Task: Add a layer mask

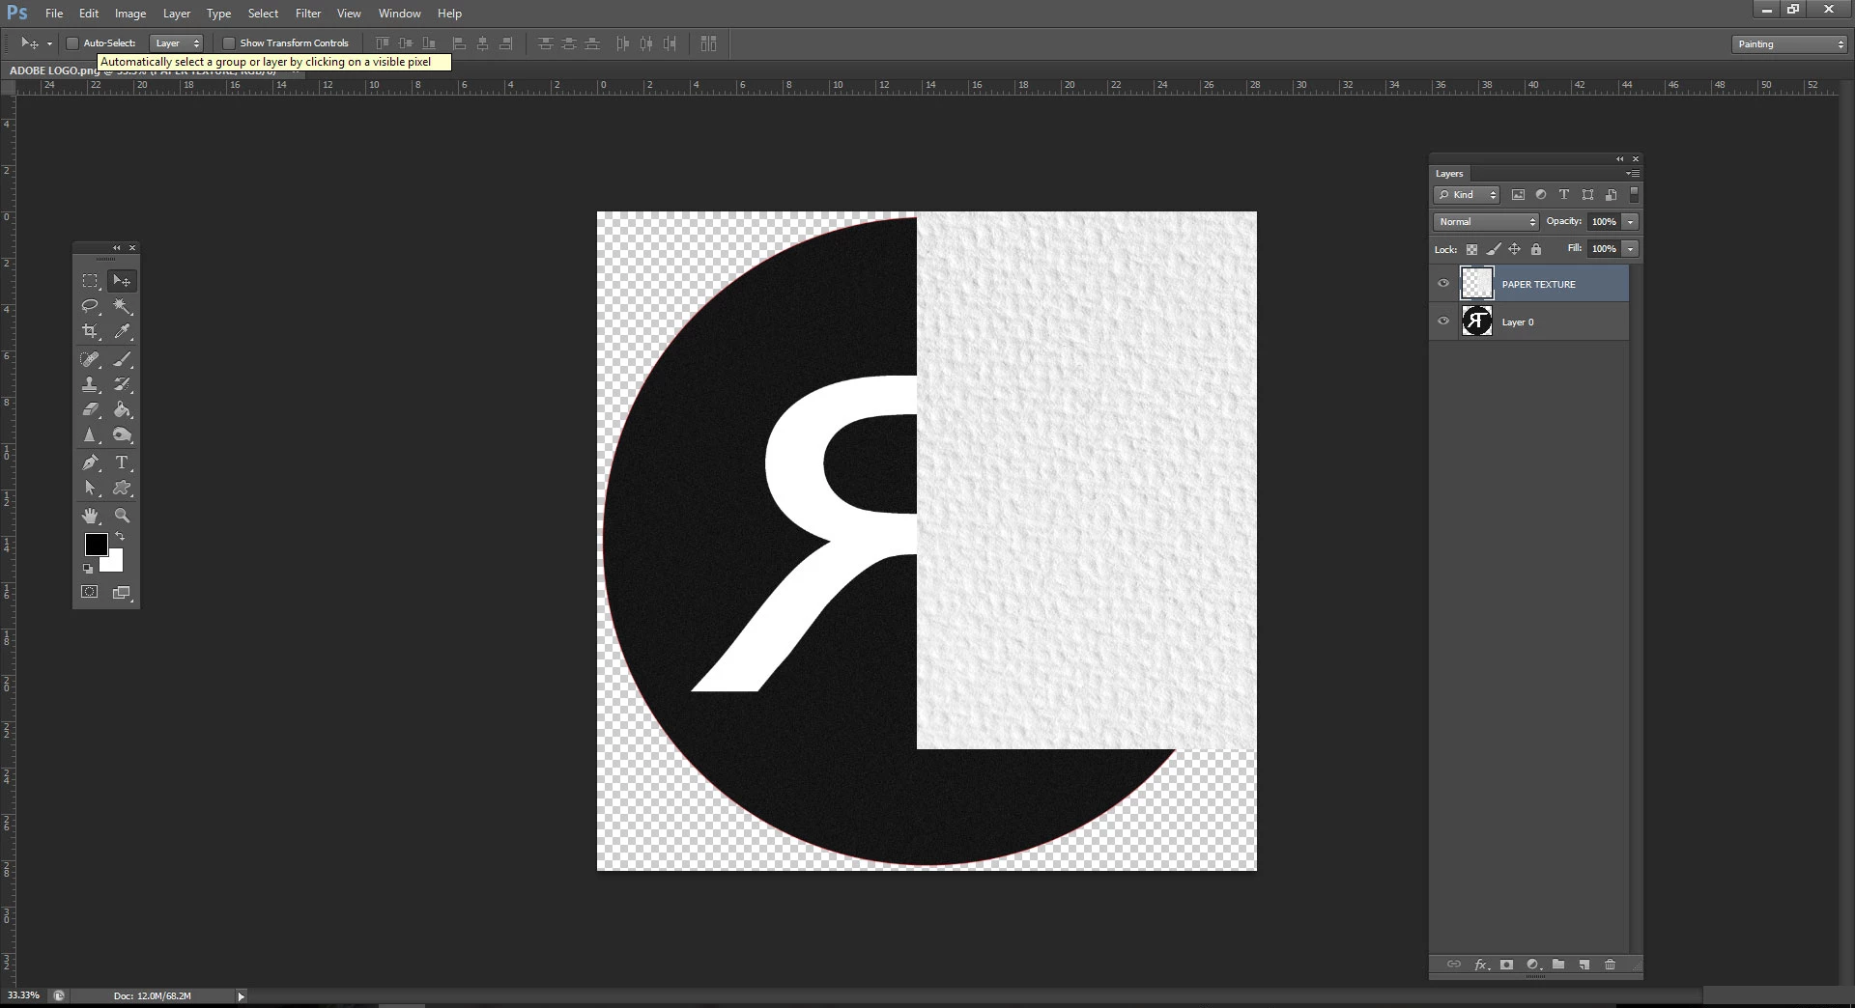Action: 1506,965
